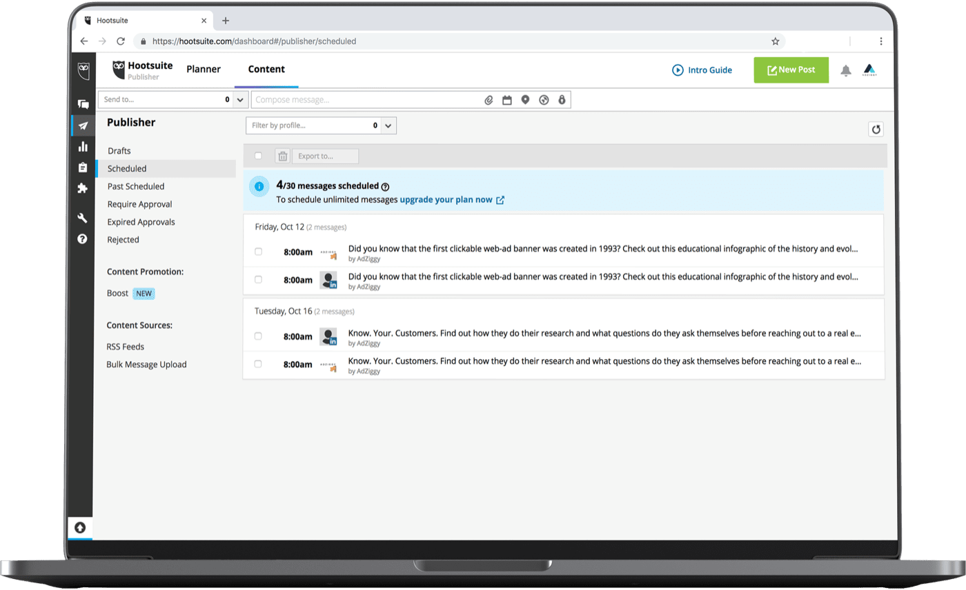Open a new browser tab

[x=226, y=21]
